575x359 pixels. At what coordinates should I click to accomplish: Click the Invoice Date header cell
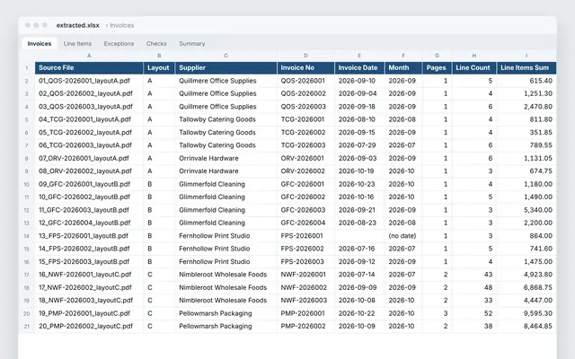tap(359, 68)
